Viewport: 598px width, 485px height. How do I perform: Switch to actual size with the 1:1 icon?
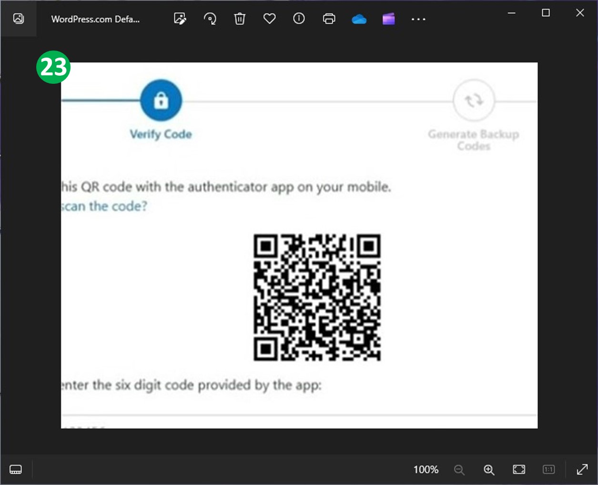pyautogui.click(x=549, y=470)
